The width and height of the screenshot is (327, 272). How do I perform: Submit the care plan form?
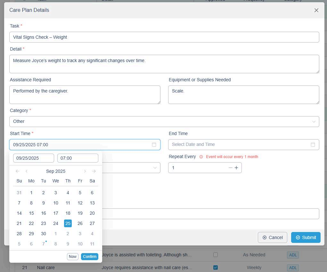pos(306,237)
